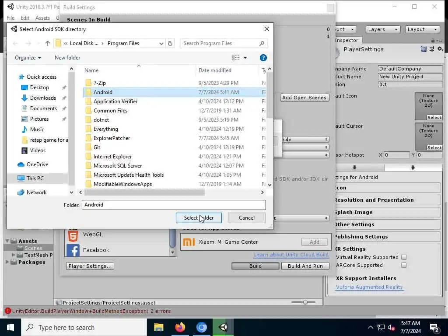Open Windows notification center
The image size is (448, 336).
[x=434, y=328]
